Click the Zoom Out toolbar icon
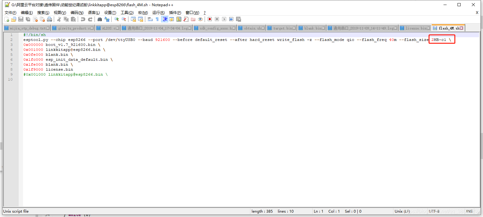 pyautogui.click(x=123, y=19)
